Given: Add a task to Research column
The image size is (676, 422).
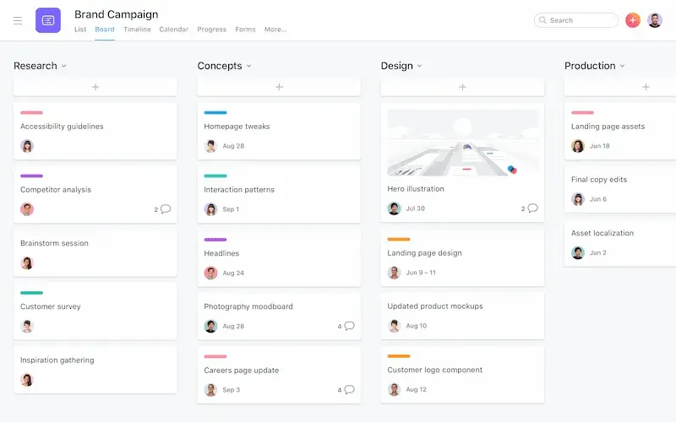Looking at the screenshot, I should click(x=95, y=87).
